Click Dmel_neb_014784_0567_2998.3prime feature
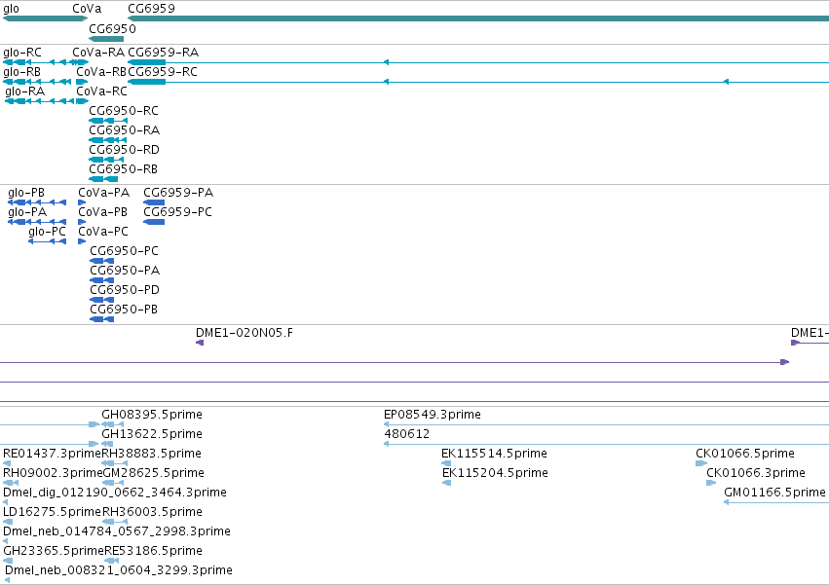The image size is (829, 585). [x=5, y=541]
